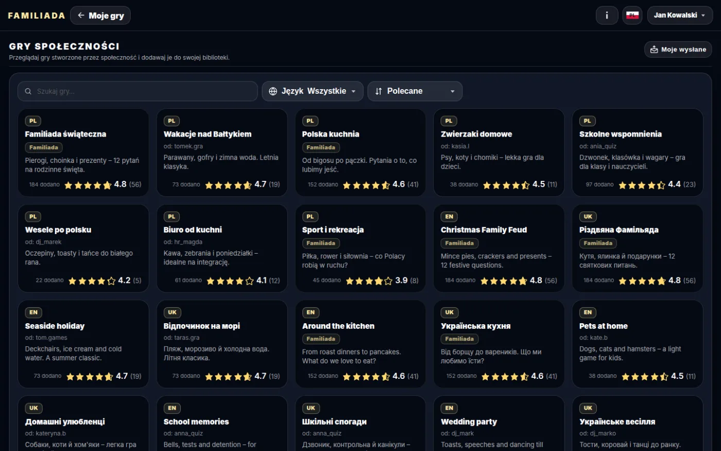This screenshot has width=721, height=451.
Task: Open the Wakacje nad Bałtykiem game card
Action: pyautogui.click(x=222, y=153)
